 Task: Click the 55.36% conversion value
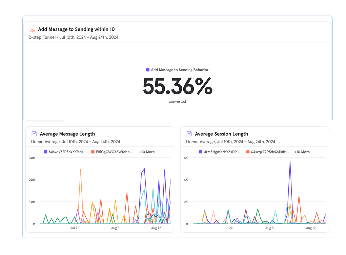tap(177, 86)
